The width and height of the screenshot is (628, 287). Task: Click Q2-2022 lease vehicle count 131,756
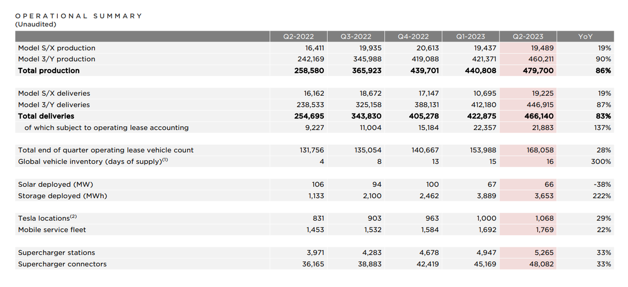[311, 150]
